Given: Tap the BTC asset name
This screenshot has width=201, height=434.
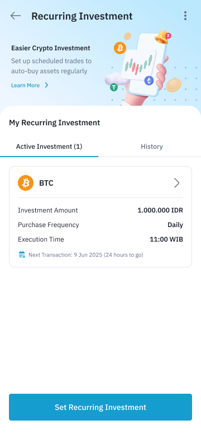Looking at the screenshot, I should tap(46, 183).
